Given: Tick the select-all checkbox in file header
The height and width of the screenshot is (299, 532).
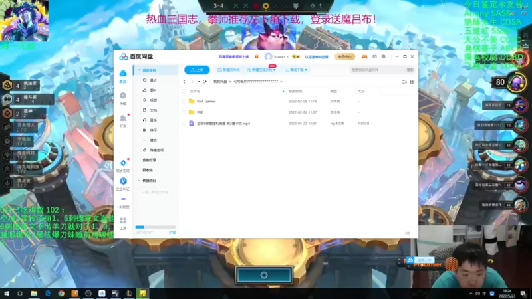Looking at the screenshot, I should point(184,91).
